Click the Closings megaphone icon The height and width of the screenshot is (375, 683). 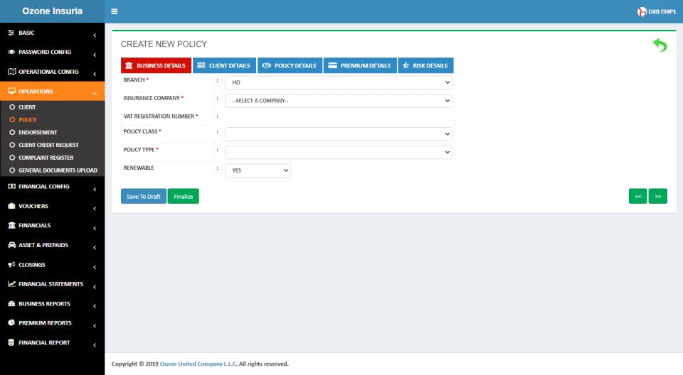coord(12,264)
